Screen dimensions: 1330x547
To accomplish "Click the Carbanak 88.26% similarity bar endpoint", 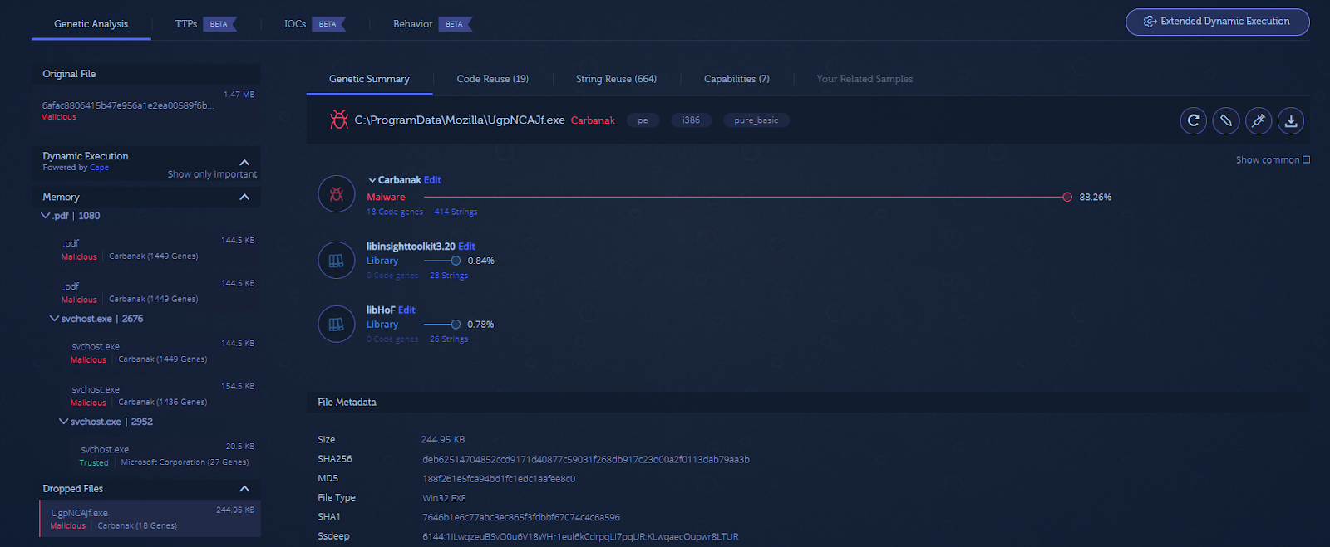I will (x=1066, y=197).
